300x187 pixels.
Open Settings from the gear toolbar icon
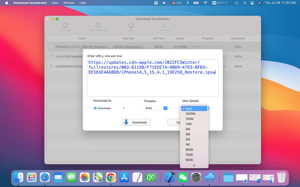click(164, 25)
